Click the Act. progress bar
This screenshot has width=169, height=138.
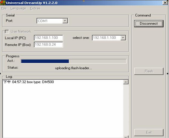pyautogui.click(x=73, y=61)
